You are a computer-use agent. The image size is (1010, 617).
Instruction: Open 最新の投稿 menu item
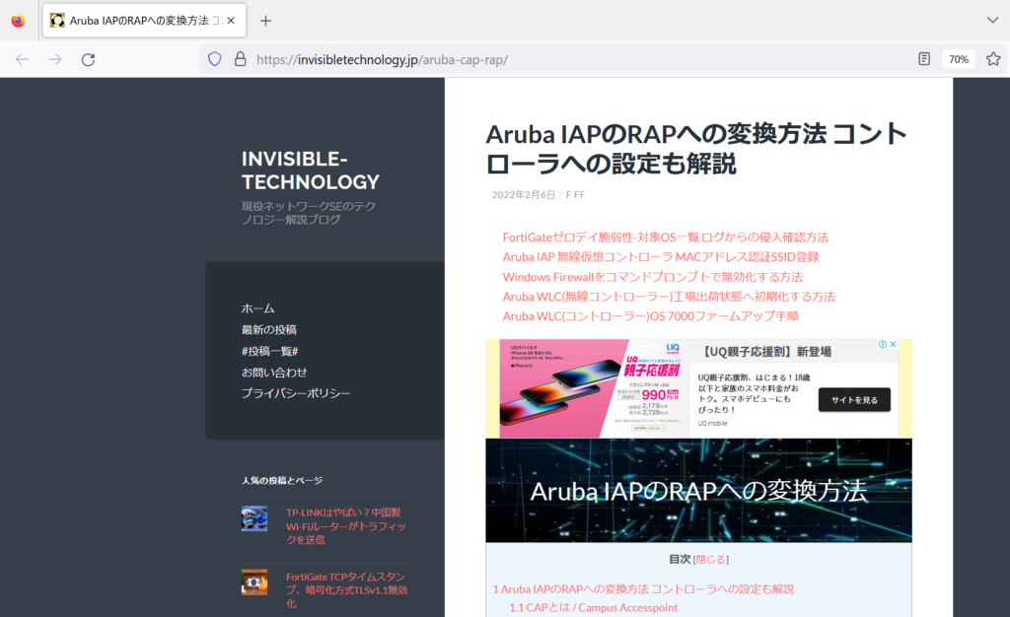pyautogui.click(x=268, y=330)
